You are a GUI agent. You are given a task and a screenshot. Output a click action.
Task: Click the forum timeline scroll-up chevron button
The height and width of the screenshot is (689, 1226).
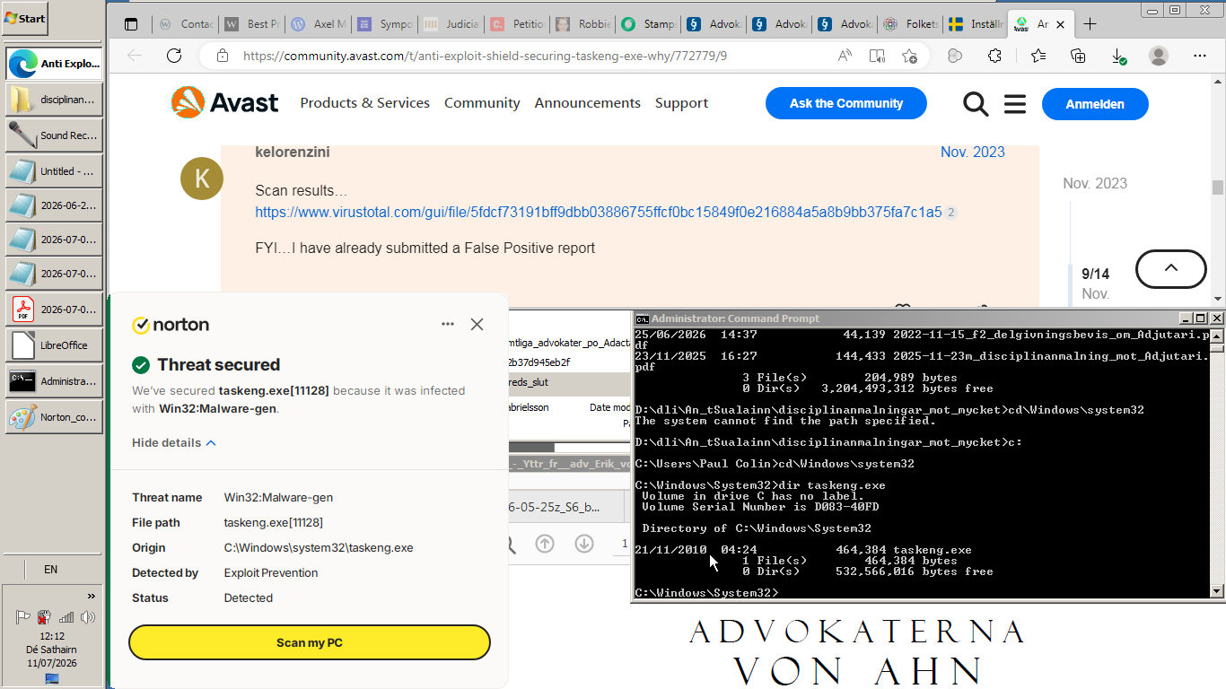tap(1171, 268)
